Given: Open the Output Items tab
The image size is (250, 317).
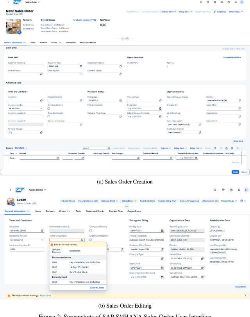Looking at the screenshot, I should click(134, 211).
